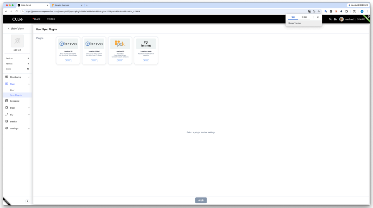Go back to List of place
This screenshot has height=208, width=373.
[x=16, y=28]
